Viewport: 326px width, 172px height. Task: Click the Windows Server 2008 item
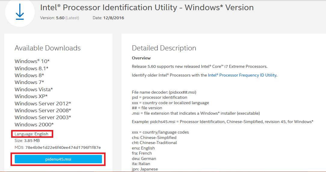43,110
